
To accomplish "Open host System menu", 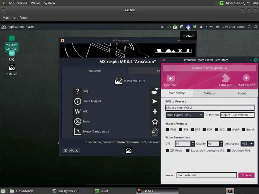I will point(49,3).
